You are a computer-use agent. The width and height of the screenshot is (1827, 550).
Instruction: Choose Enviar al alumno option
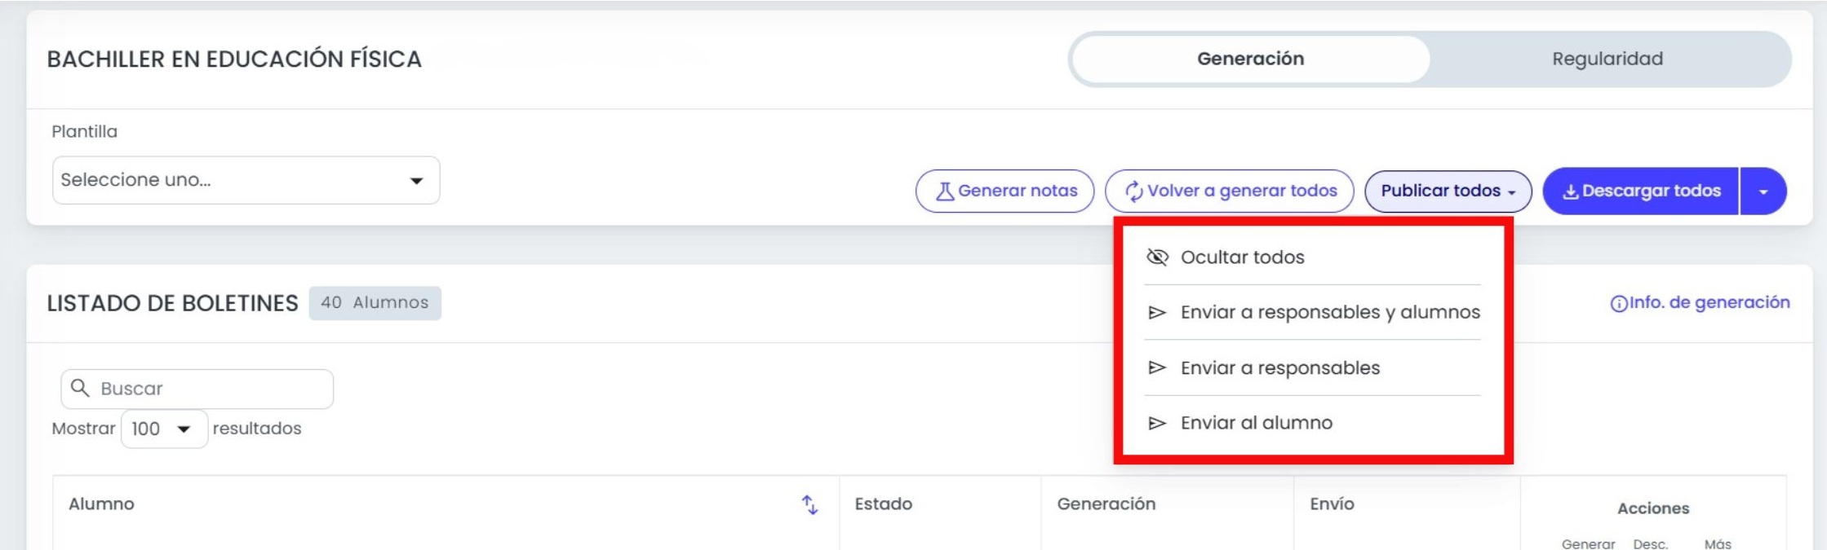click(x=1312, y=423)
